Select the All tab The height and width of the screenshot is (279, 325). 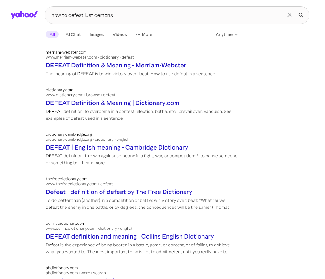(52, 34)
